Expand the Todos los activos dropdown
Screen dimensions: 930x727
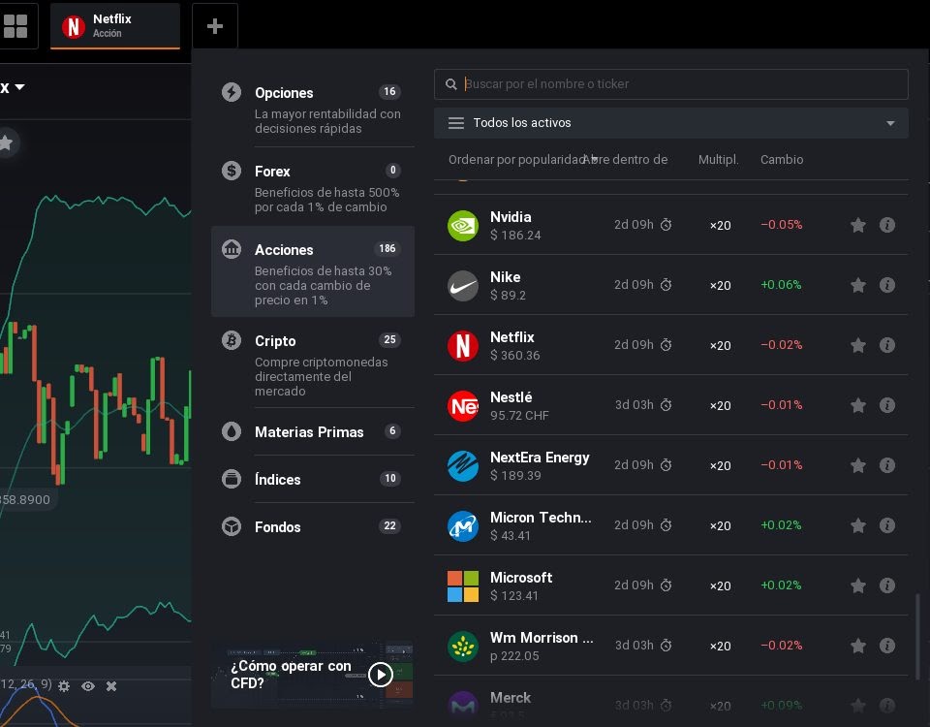click(670, 123)
